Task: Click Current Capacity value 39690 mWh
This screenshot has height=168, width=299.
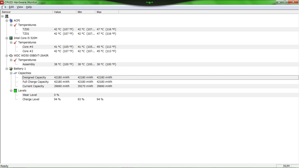Action: pos(62,86)
